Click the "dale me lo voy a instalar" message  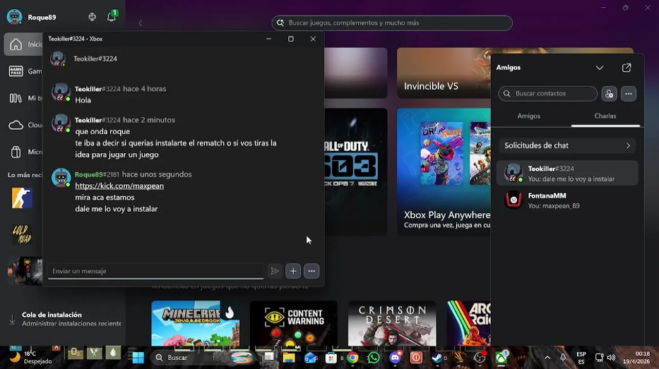117,209
